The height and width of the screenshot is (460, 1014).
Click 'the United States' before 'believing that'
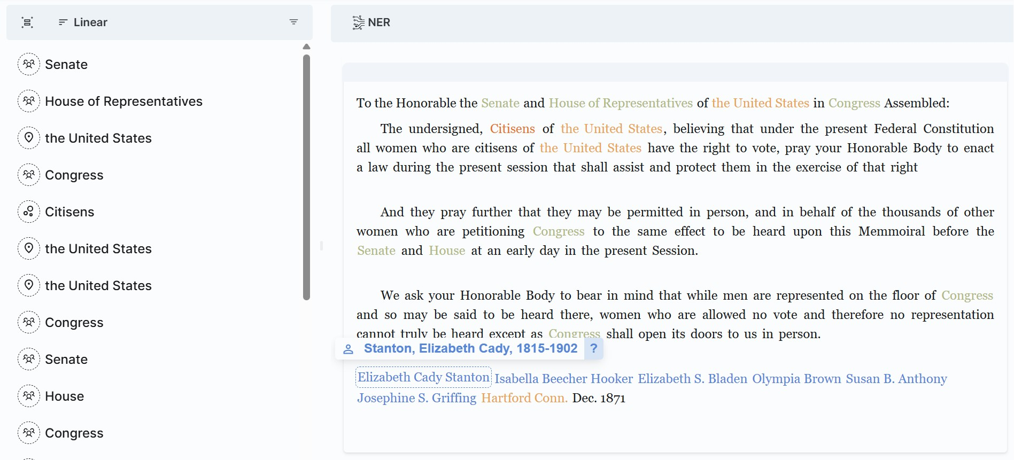(x=612, y=129)
